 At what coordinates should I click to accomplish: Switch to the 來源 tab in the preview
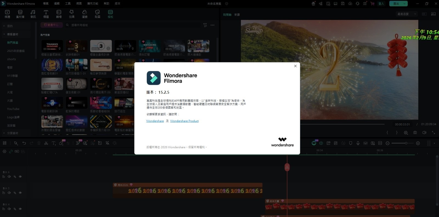[x=237, y=15]
